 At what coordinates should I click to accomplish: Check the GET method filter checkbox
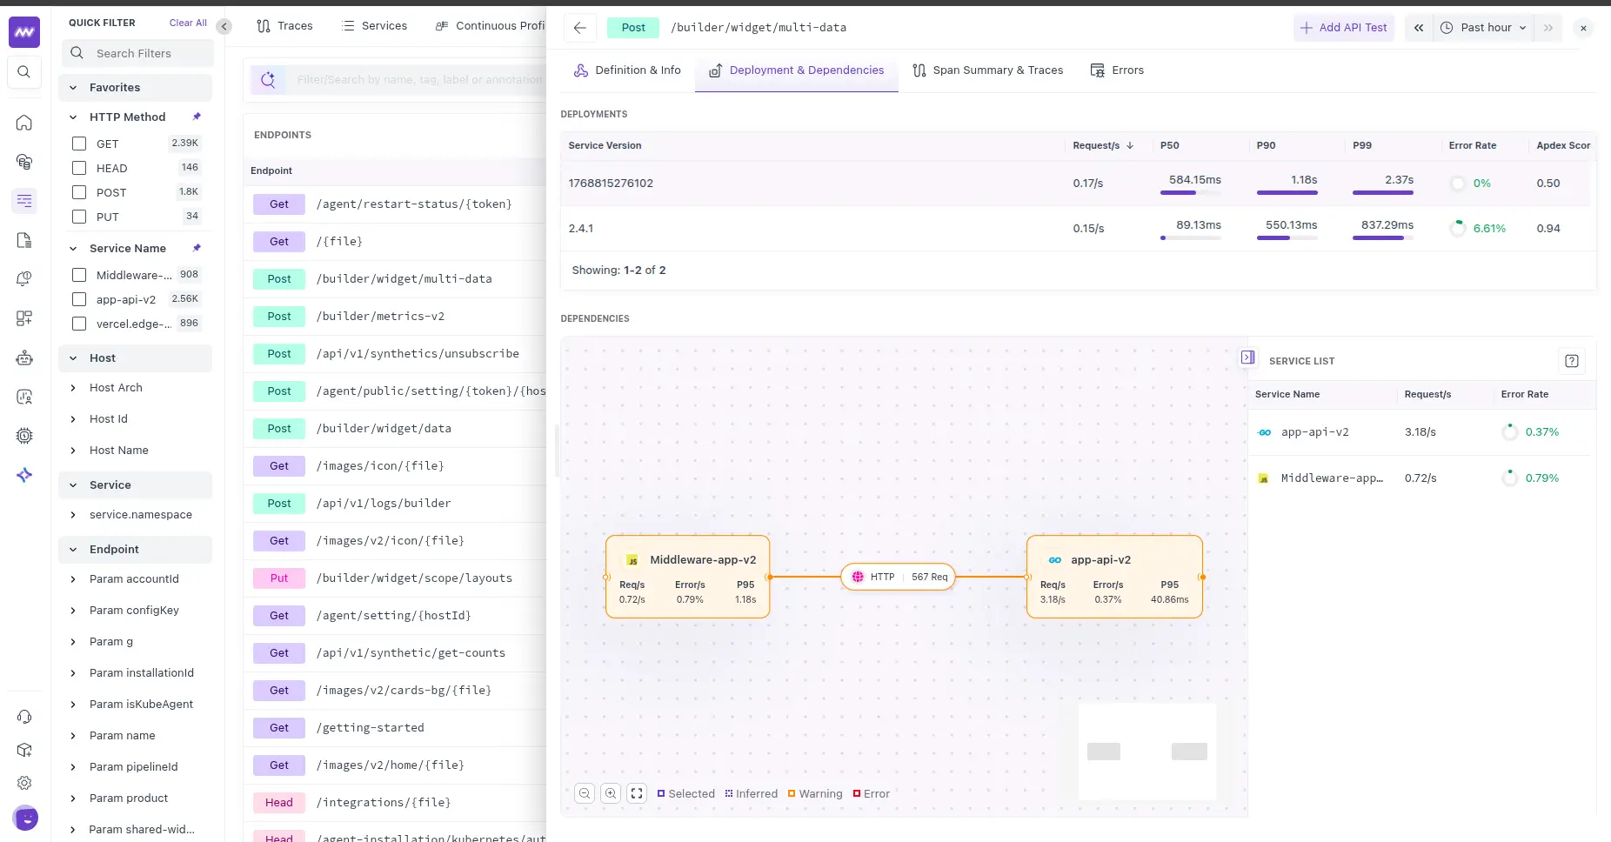(79, 143)
